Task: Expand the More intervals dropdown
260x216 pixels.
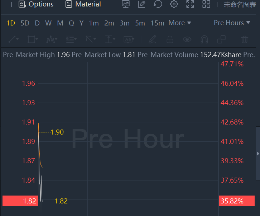Action: coord(180,23)
